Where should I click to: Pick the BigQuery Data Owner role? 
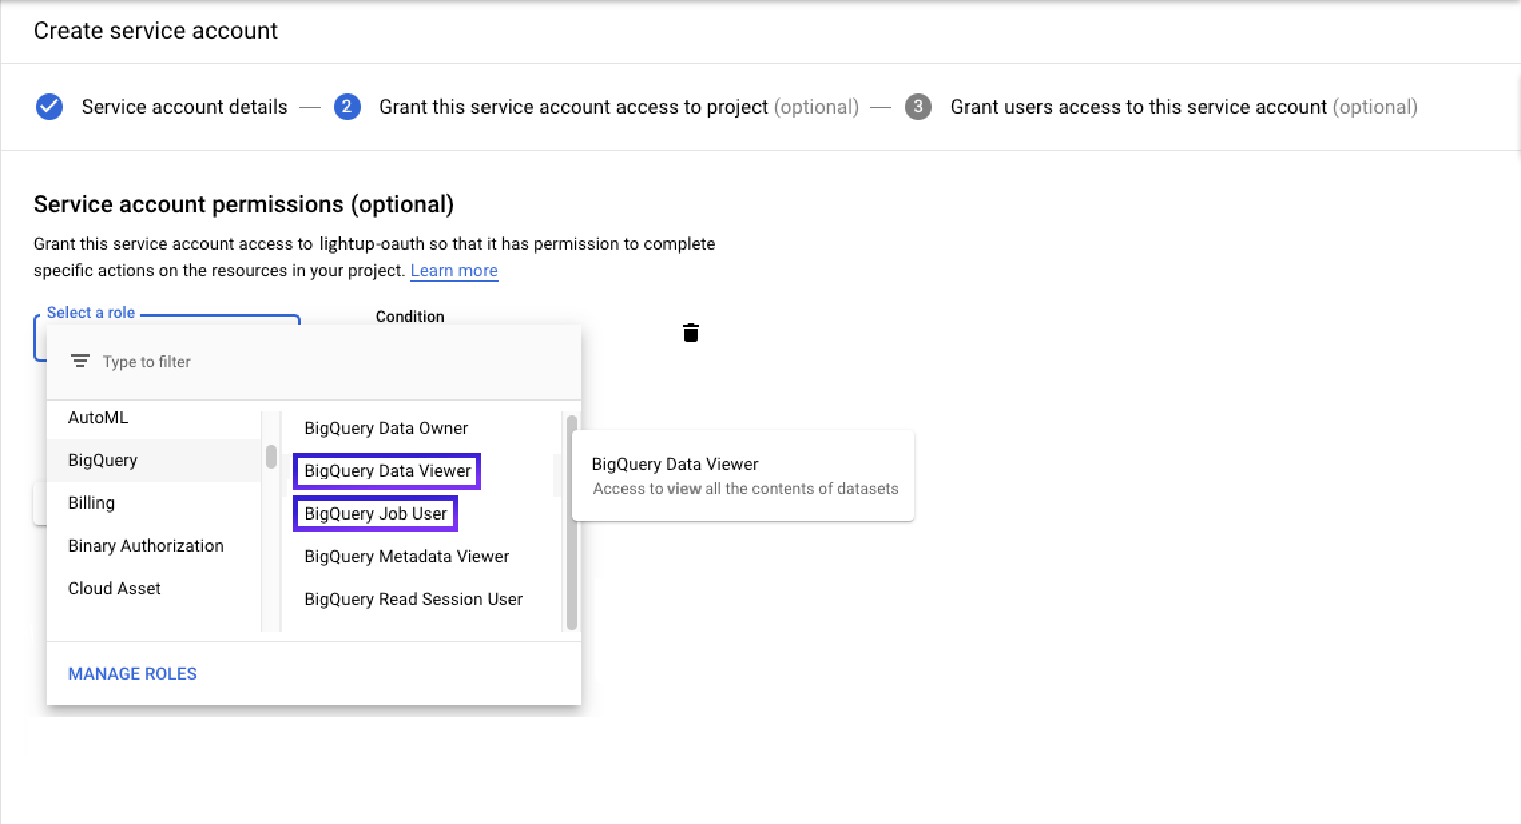386,428
